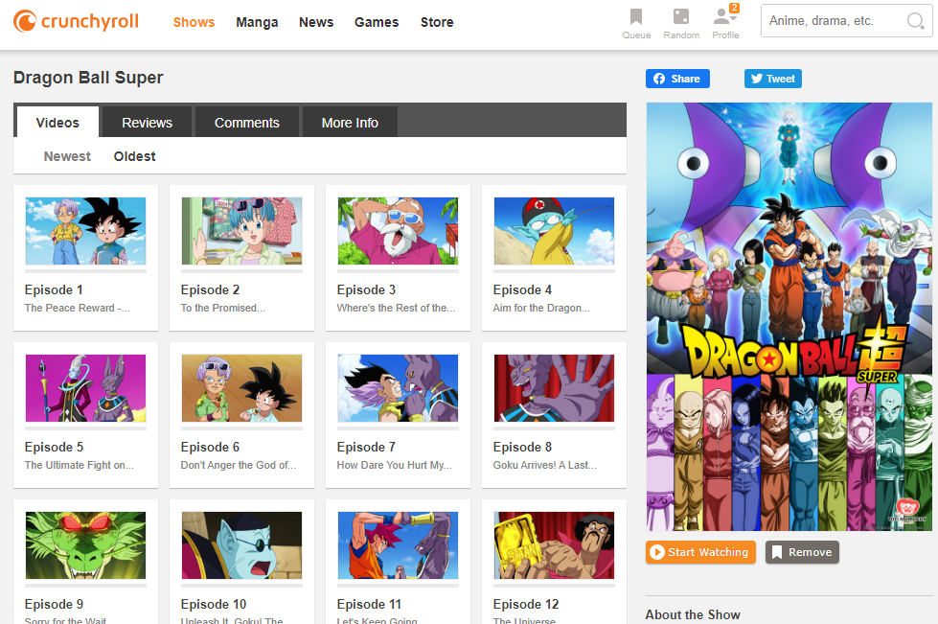Image resolution: width=938 pixels, height=624 pixels.
Task: Open the Profile menu icon
Action: (x=725, y=16)
